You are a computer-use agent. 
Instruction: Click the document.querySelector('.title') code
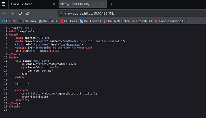tap(70, 93)
